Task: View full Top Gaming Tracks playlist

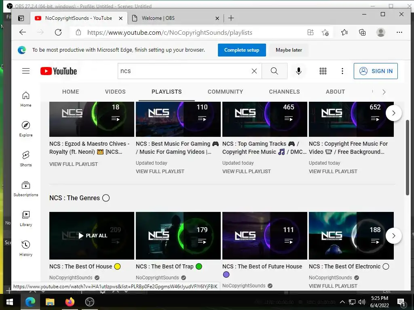Action: click(246, 171)
